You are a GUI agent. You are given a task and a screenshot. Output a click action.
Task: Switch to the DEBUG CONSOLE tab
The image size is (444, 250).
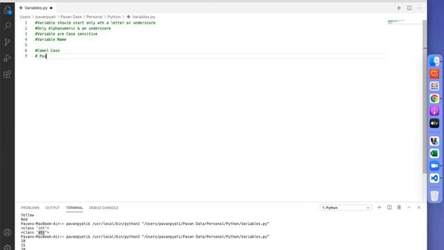click(103, 208)
